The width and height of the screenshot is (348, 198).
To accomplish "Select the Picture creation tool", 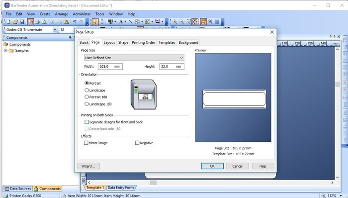I will 147,22.
